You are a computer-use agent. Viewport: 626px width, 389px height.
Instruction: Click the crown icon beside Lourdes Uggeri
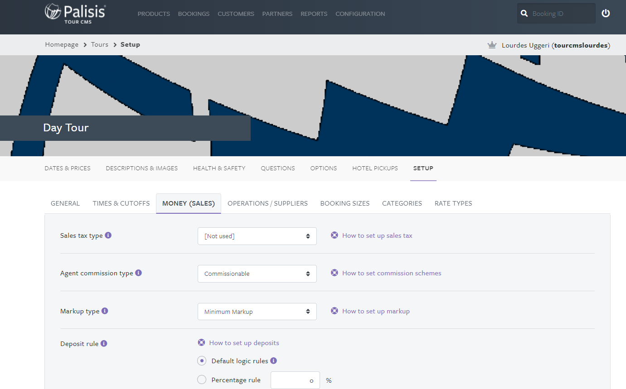[x=492, y=45]
